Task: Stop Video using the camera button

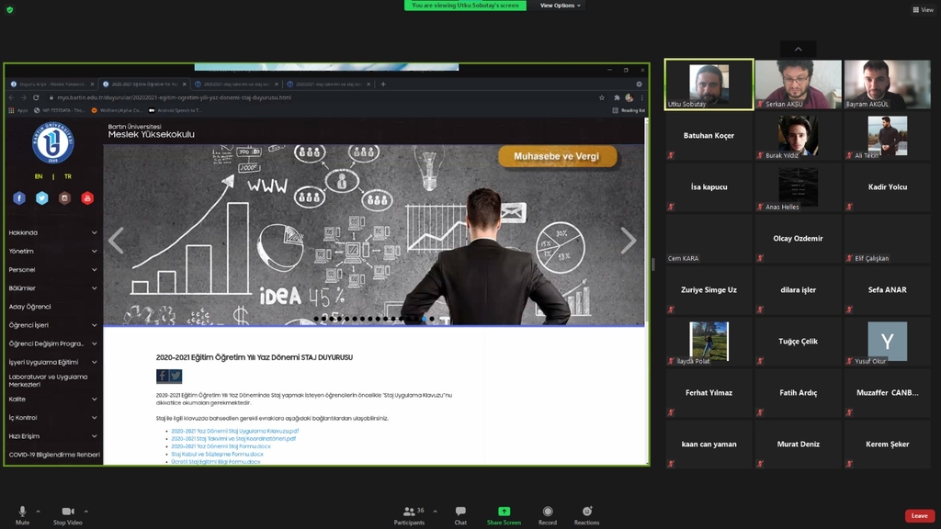Action: (67, 512)
